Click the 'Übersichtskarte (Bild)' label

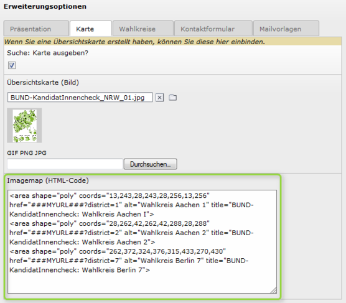coord(43,82)
